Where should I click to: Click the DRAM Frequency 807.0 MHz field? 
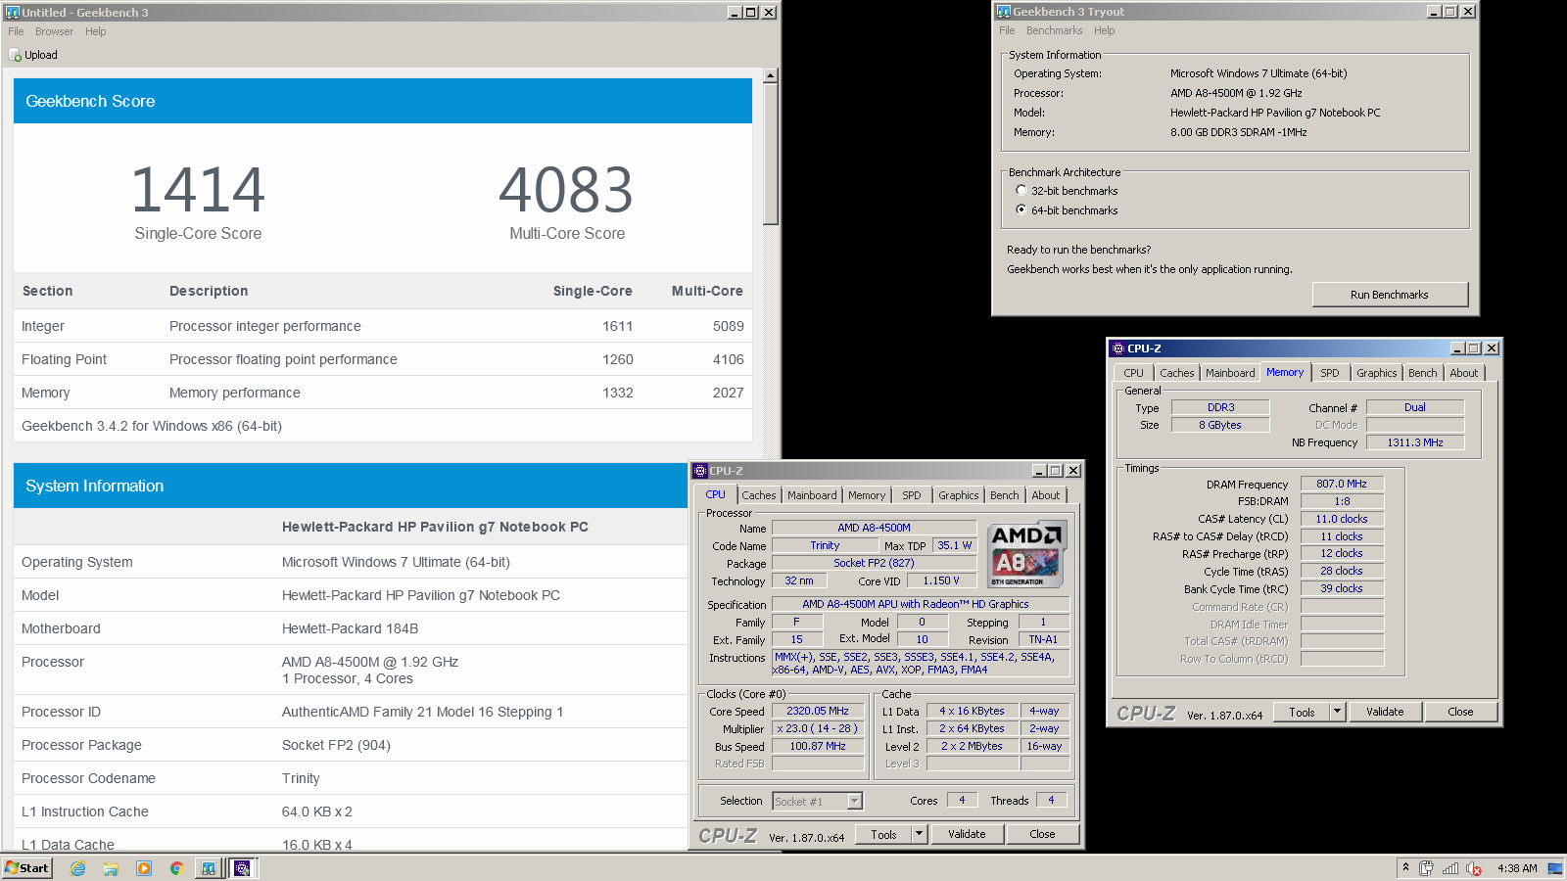(1342, 484)
